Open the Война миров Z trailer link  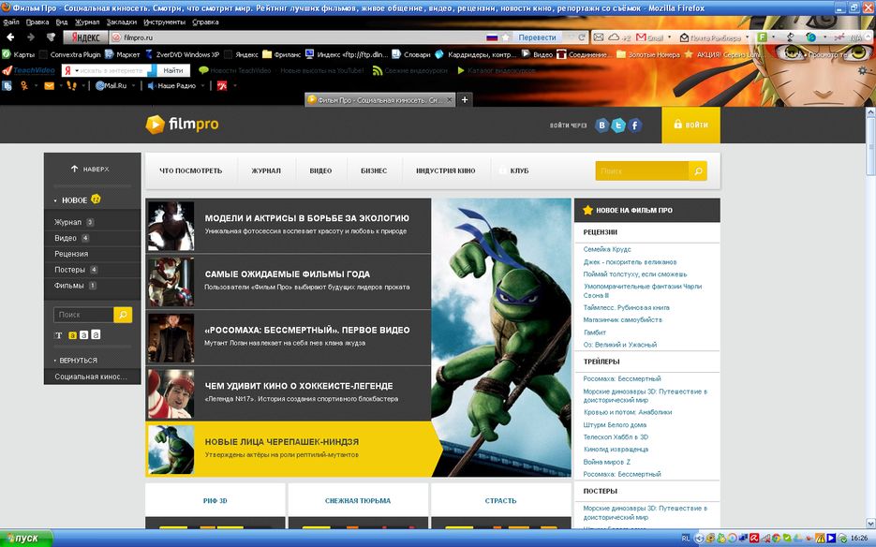[x=607, y=462]
